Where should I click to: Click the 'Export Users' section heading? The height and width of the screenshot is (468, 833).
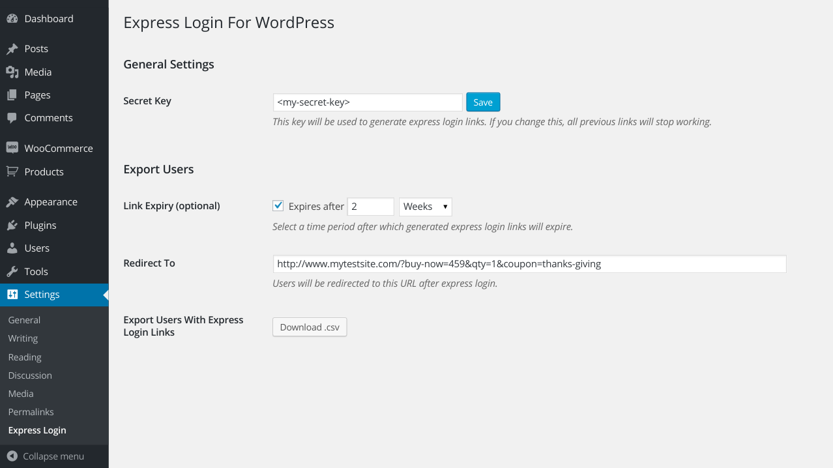point(158,169)
